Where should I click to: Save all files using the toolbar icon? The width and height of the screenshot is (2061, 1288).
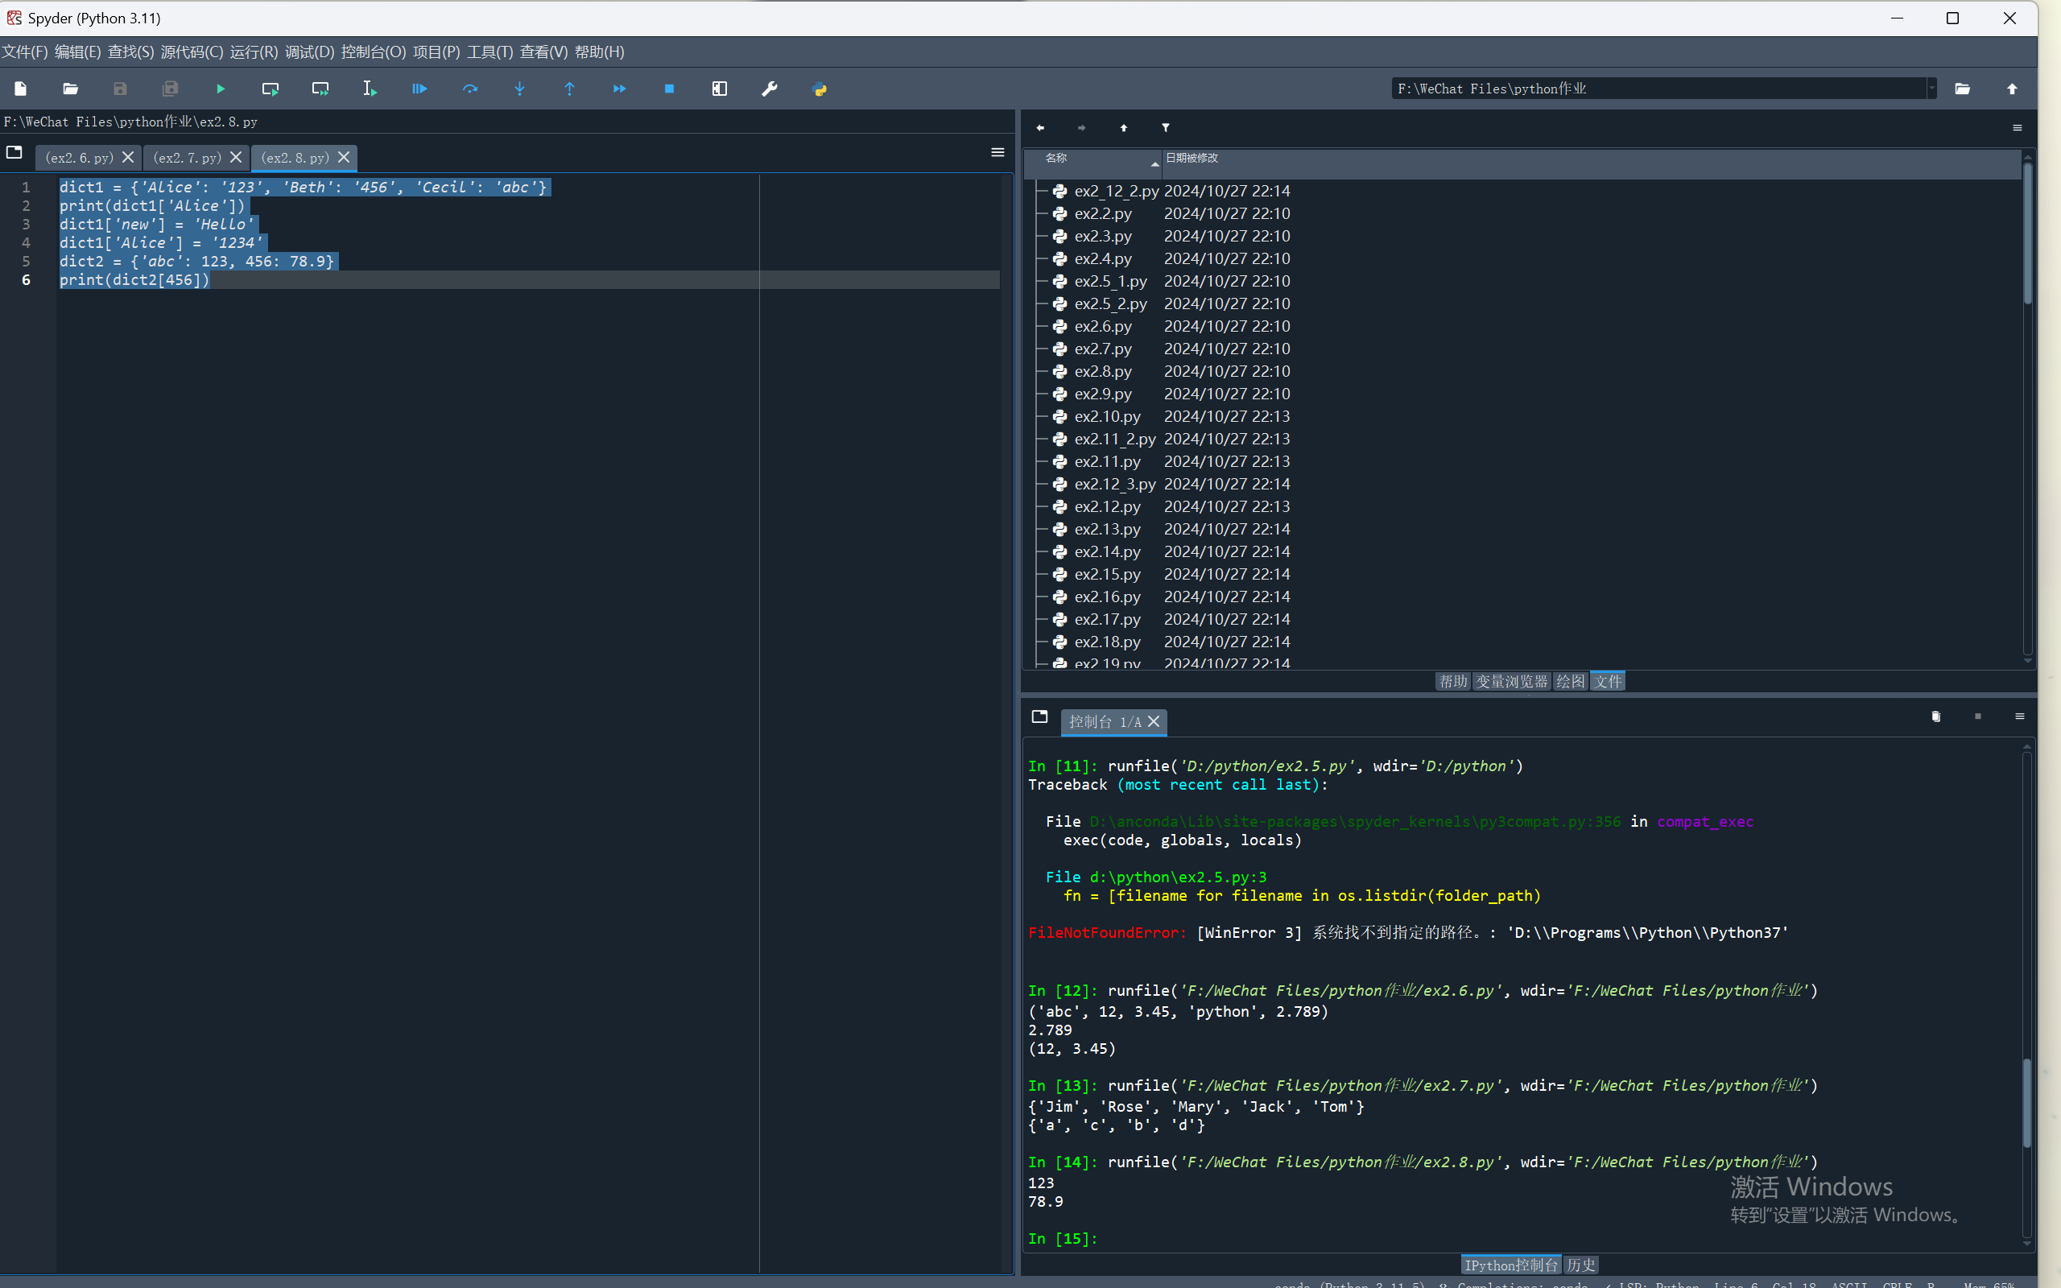(171, 89)
